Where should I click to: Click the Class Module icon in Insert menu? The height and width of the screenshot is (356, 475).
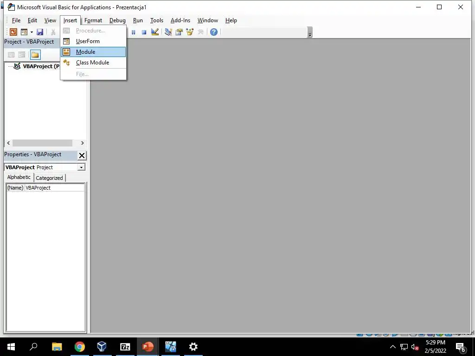66,63
